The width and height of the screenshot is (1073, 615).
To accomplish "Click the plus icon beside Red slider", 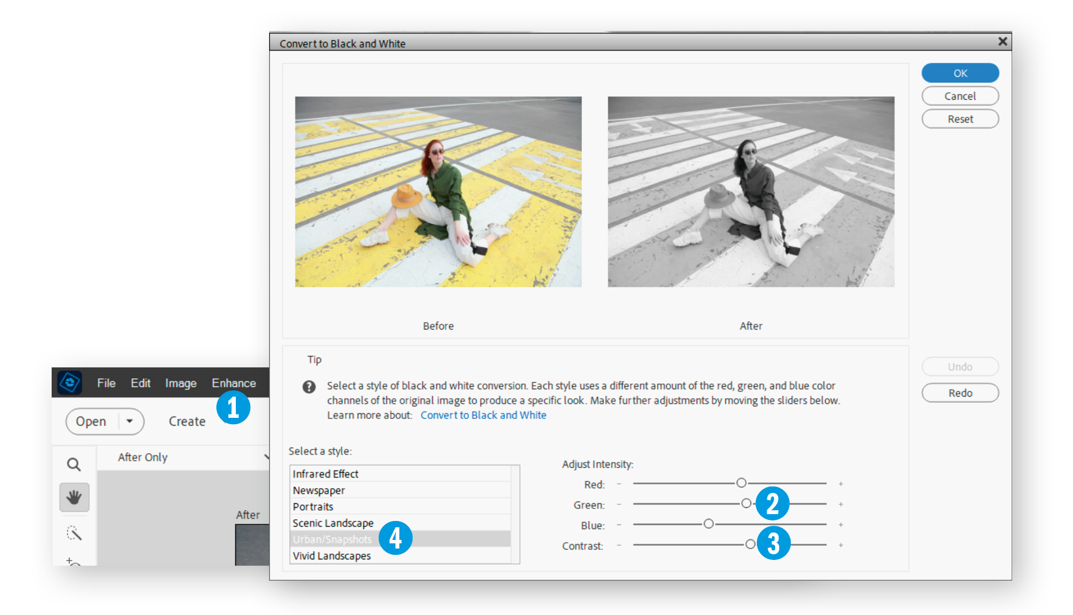I will point(841,484).
